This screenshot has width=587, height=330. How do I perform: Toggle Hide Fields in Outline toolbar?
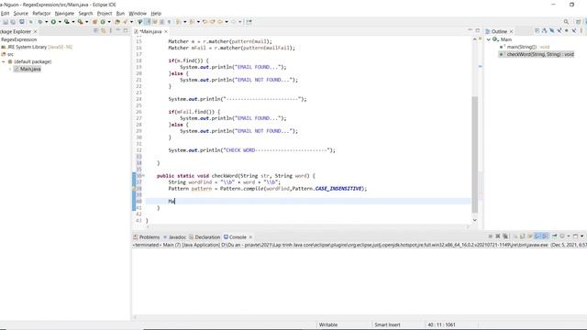click(x=552, y=30)
